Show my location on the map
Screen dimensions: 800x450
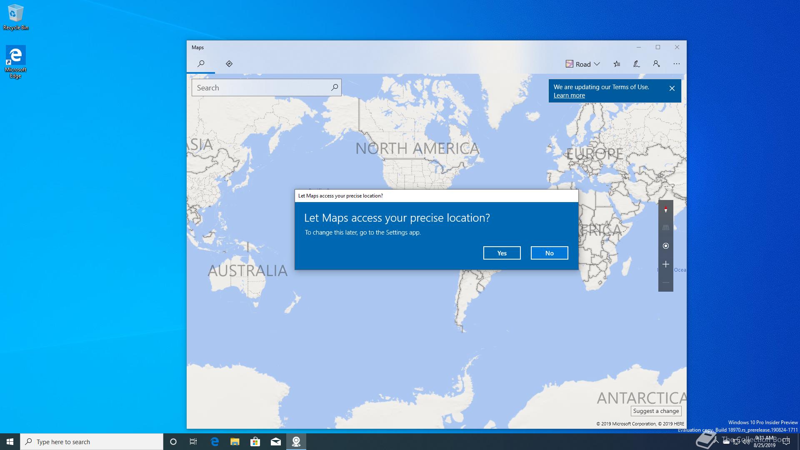tap(666, 246)
